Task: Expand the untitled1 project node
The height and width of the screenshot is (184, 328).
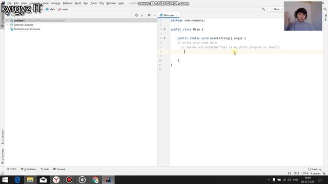Action: tap(7, 20)
